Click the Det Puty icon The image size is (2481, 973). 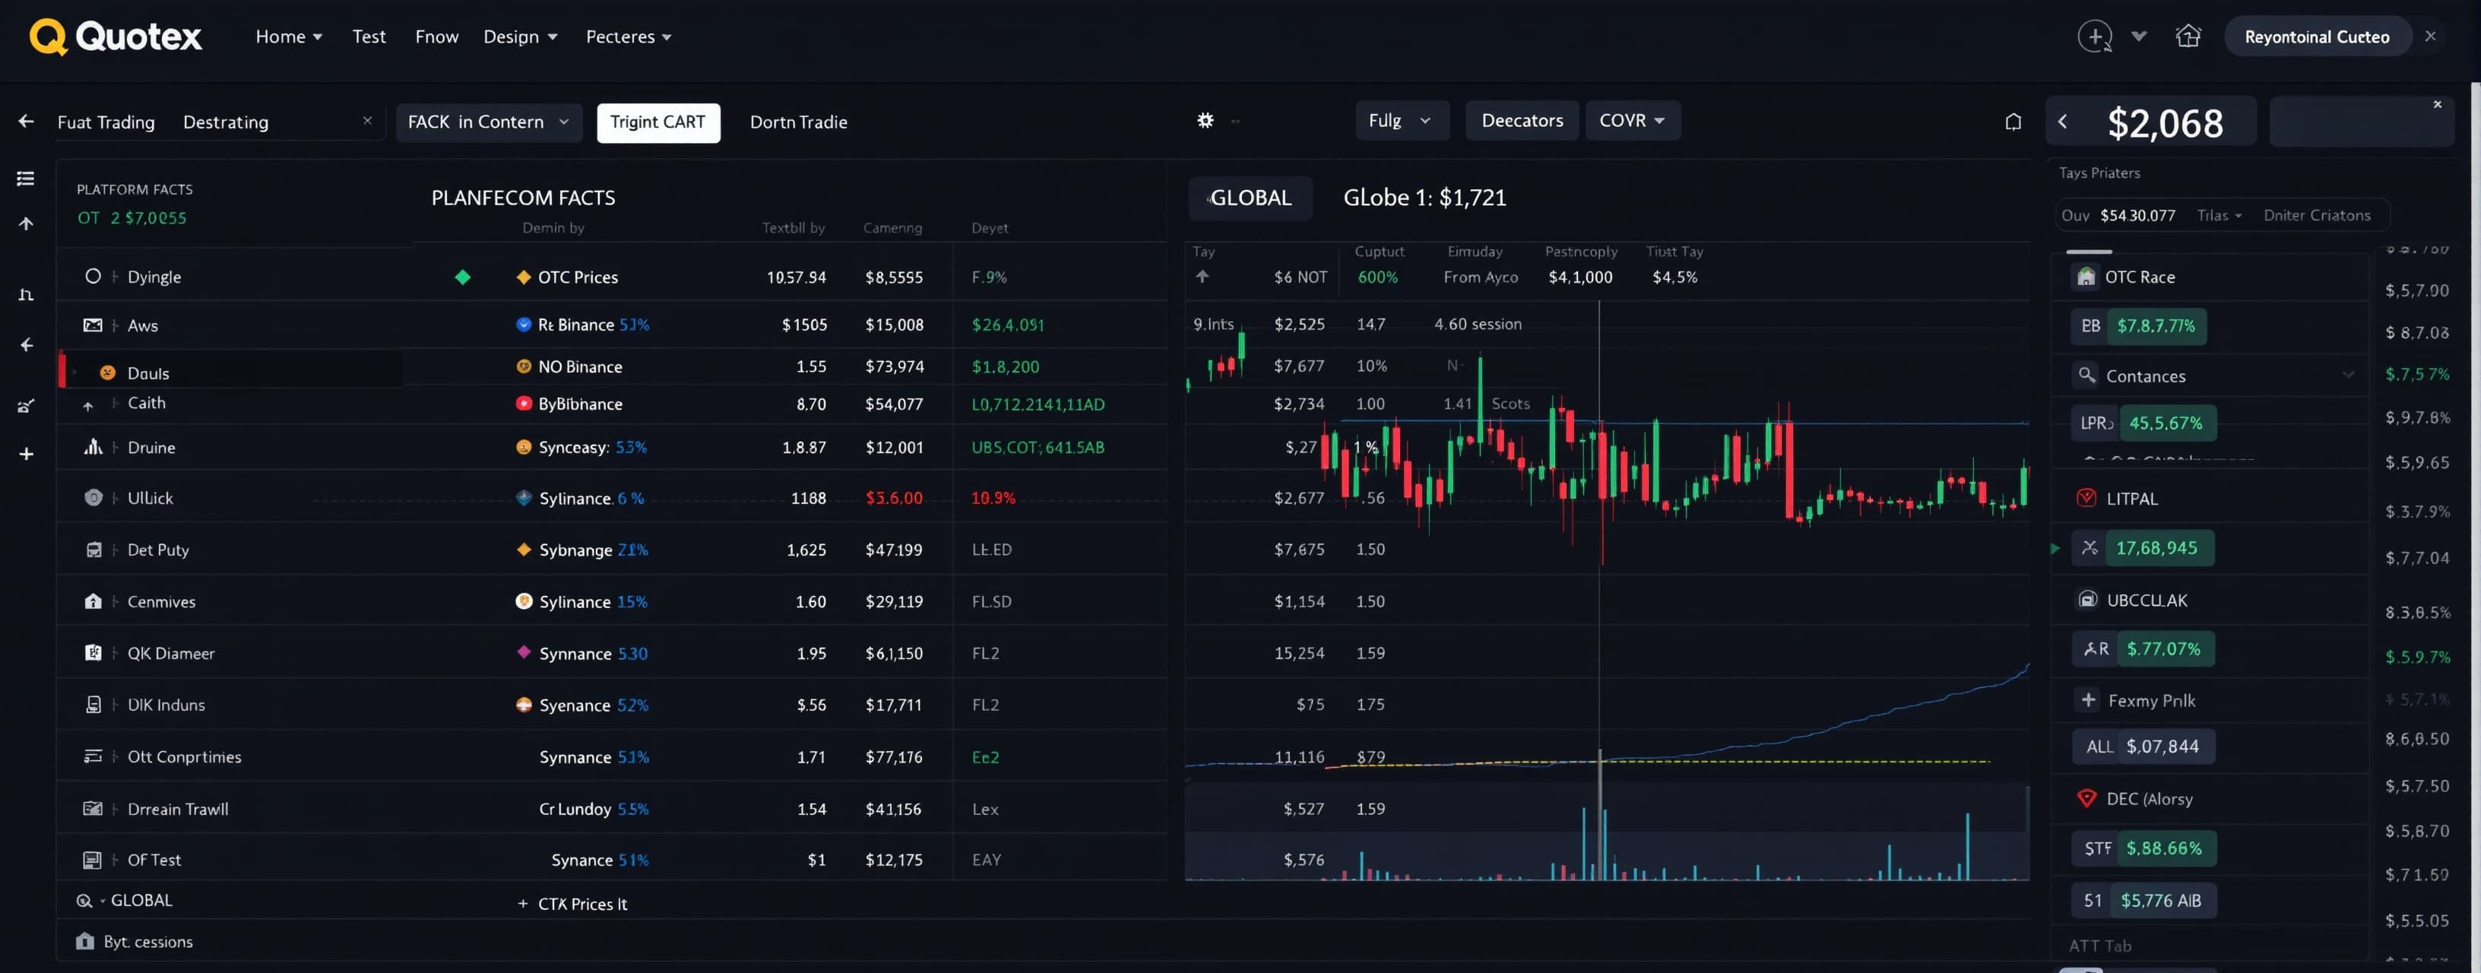(93, 549)
